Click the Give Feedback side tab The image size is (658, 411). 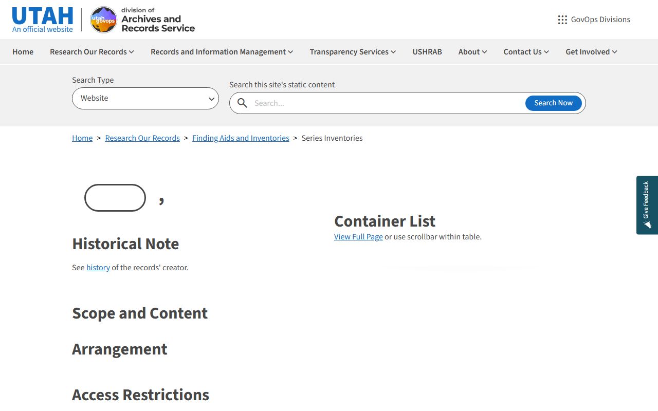pos(647,205)
